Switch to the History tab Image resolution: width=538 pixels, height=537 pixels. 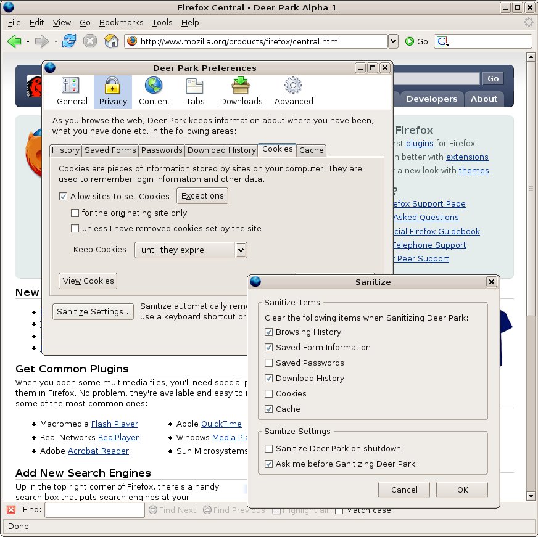65,150
